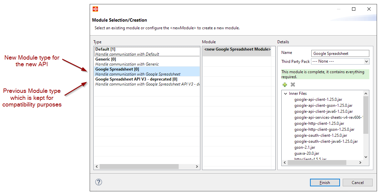Click Type list scroll right arrow

[197, 167]
